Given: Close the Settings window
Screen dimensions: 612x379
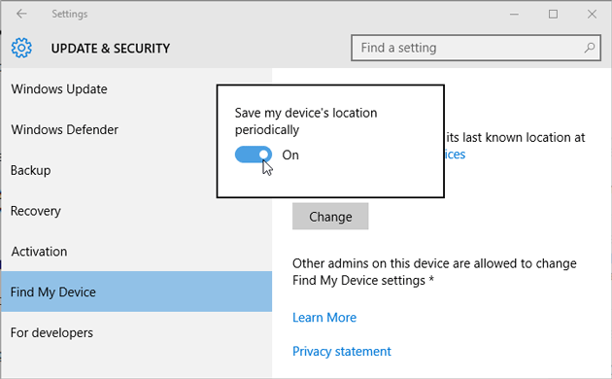Looking at the screenshot, I should (x=592, y=14).
